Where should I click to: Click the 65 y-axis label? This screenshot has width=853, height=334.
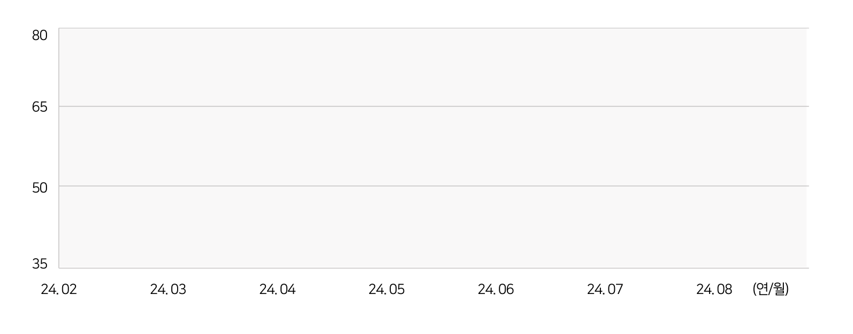[x=39, y=107]
